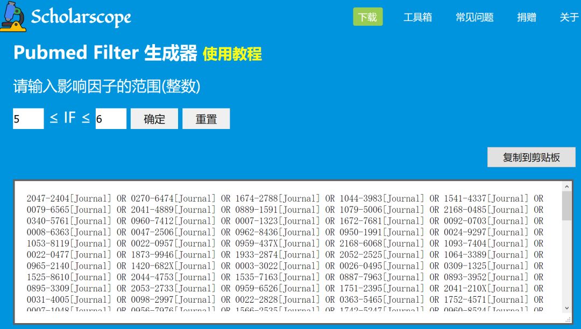Click the 1752-4571[Journal] entry text
Image resolution: width=581 pixels, height=329 pixels.
point(486,299)
